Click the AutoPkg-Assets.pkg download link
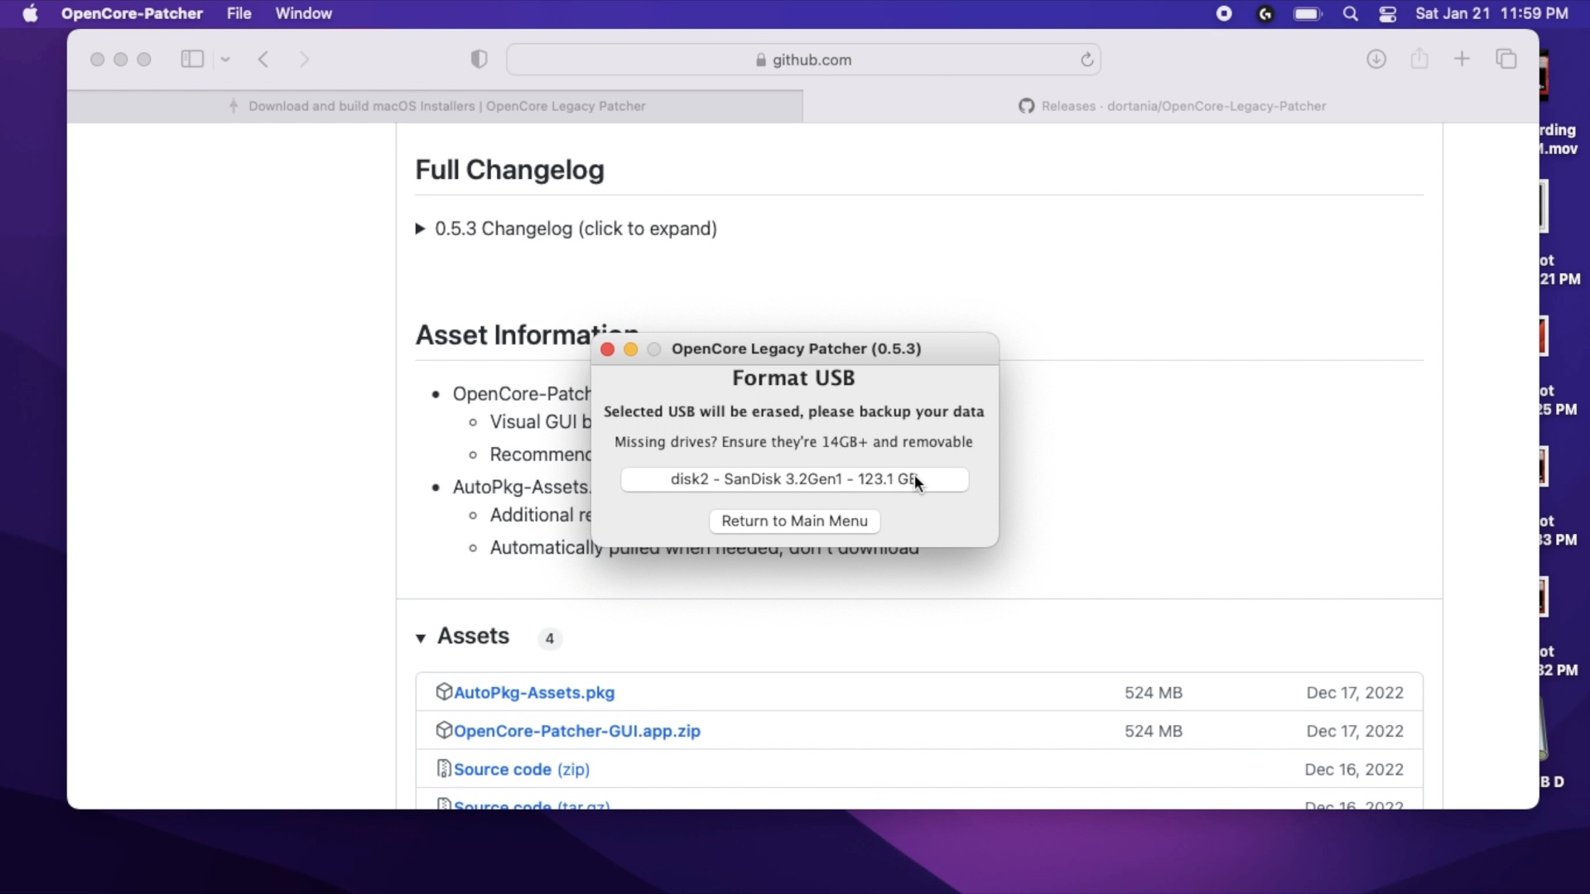 (534, 691)
